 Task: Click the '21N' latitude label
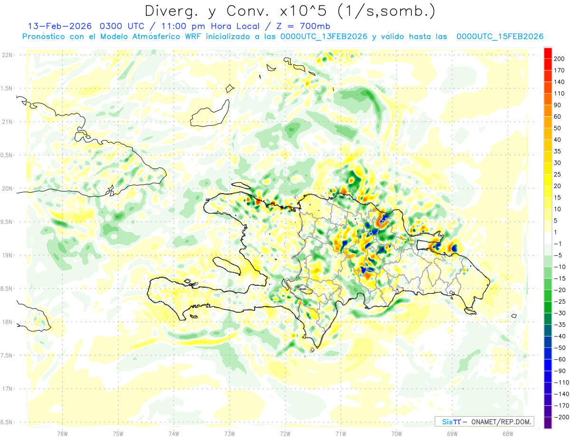click(x=8, y=122)
